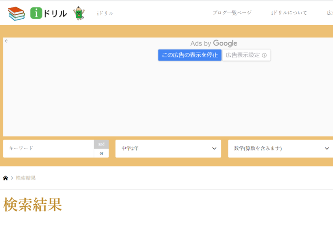The image size is (333, 229).
Task: Click the 広告表示設定 button
Action: click(246, 55)
